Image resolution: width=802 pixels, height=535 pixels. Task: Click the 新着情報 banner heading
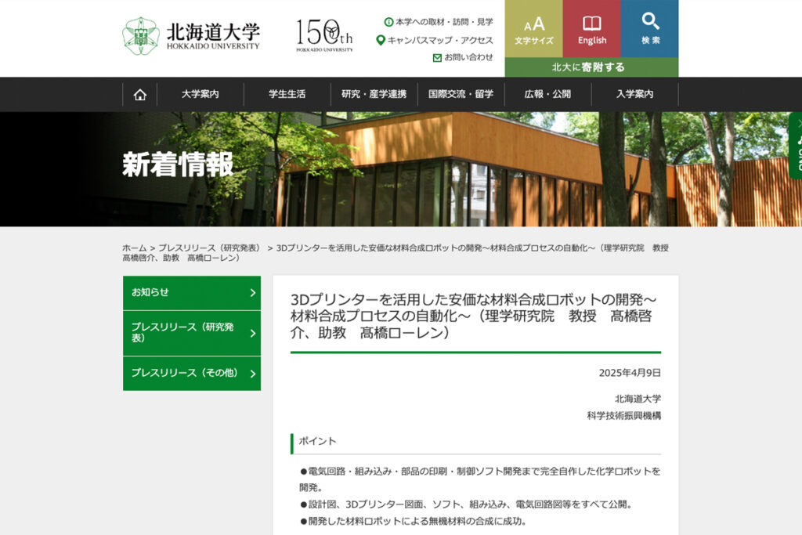point(178,164)
